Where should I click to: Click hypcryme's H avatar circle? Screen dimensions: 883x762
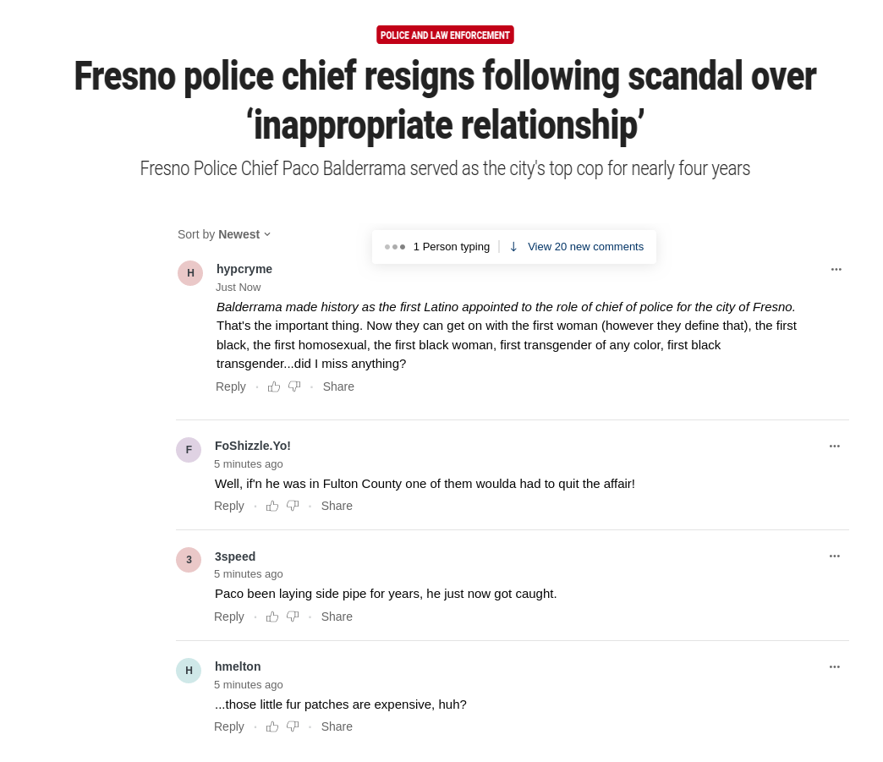coord(190,273)
